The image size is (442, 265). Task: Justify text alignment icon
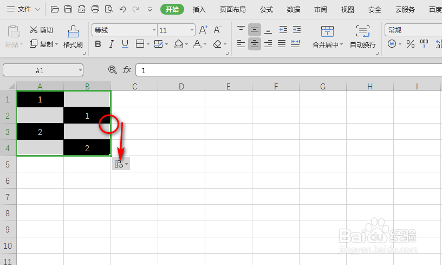point(282,44)
